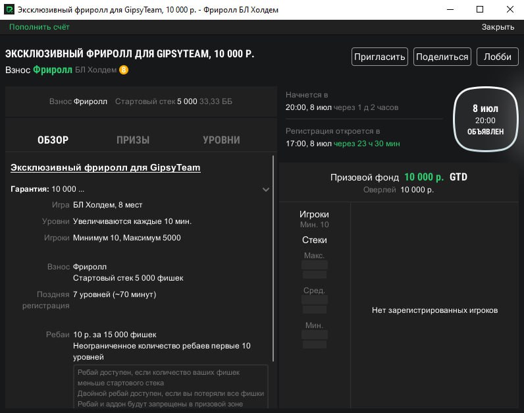Click '7 уровней (~70 минут)' late registration
Image resolution: width=524 pixels, height=413 pixels.
coord(115,294)
